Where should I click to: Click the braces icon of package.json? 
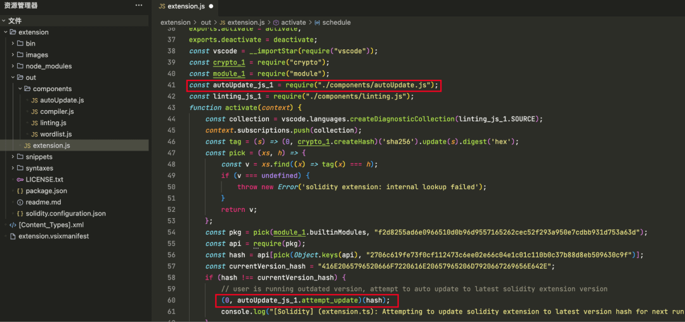(20, 191)
